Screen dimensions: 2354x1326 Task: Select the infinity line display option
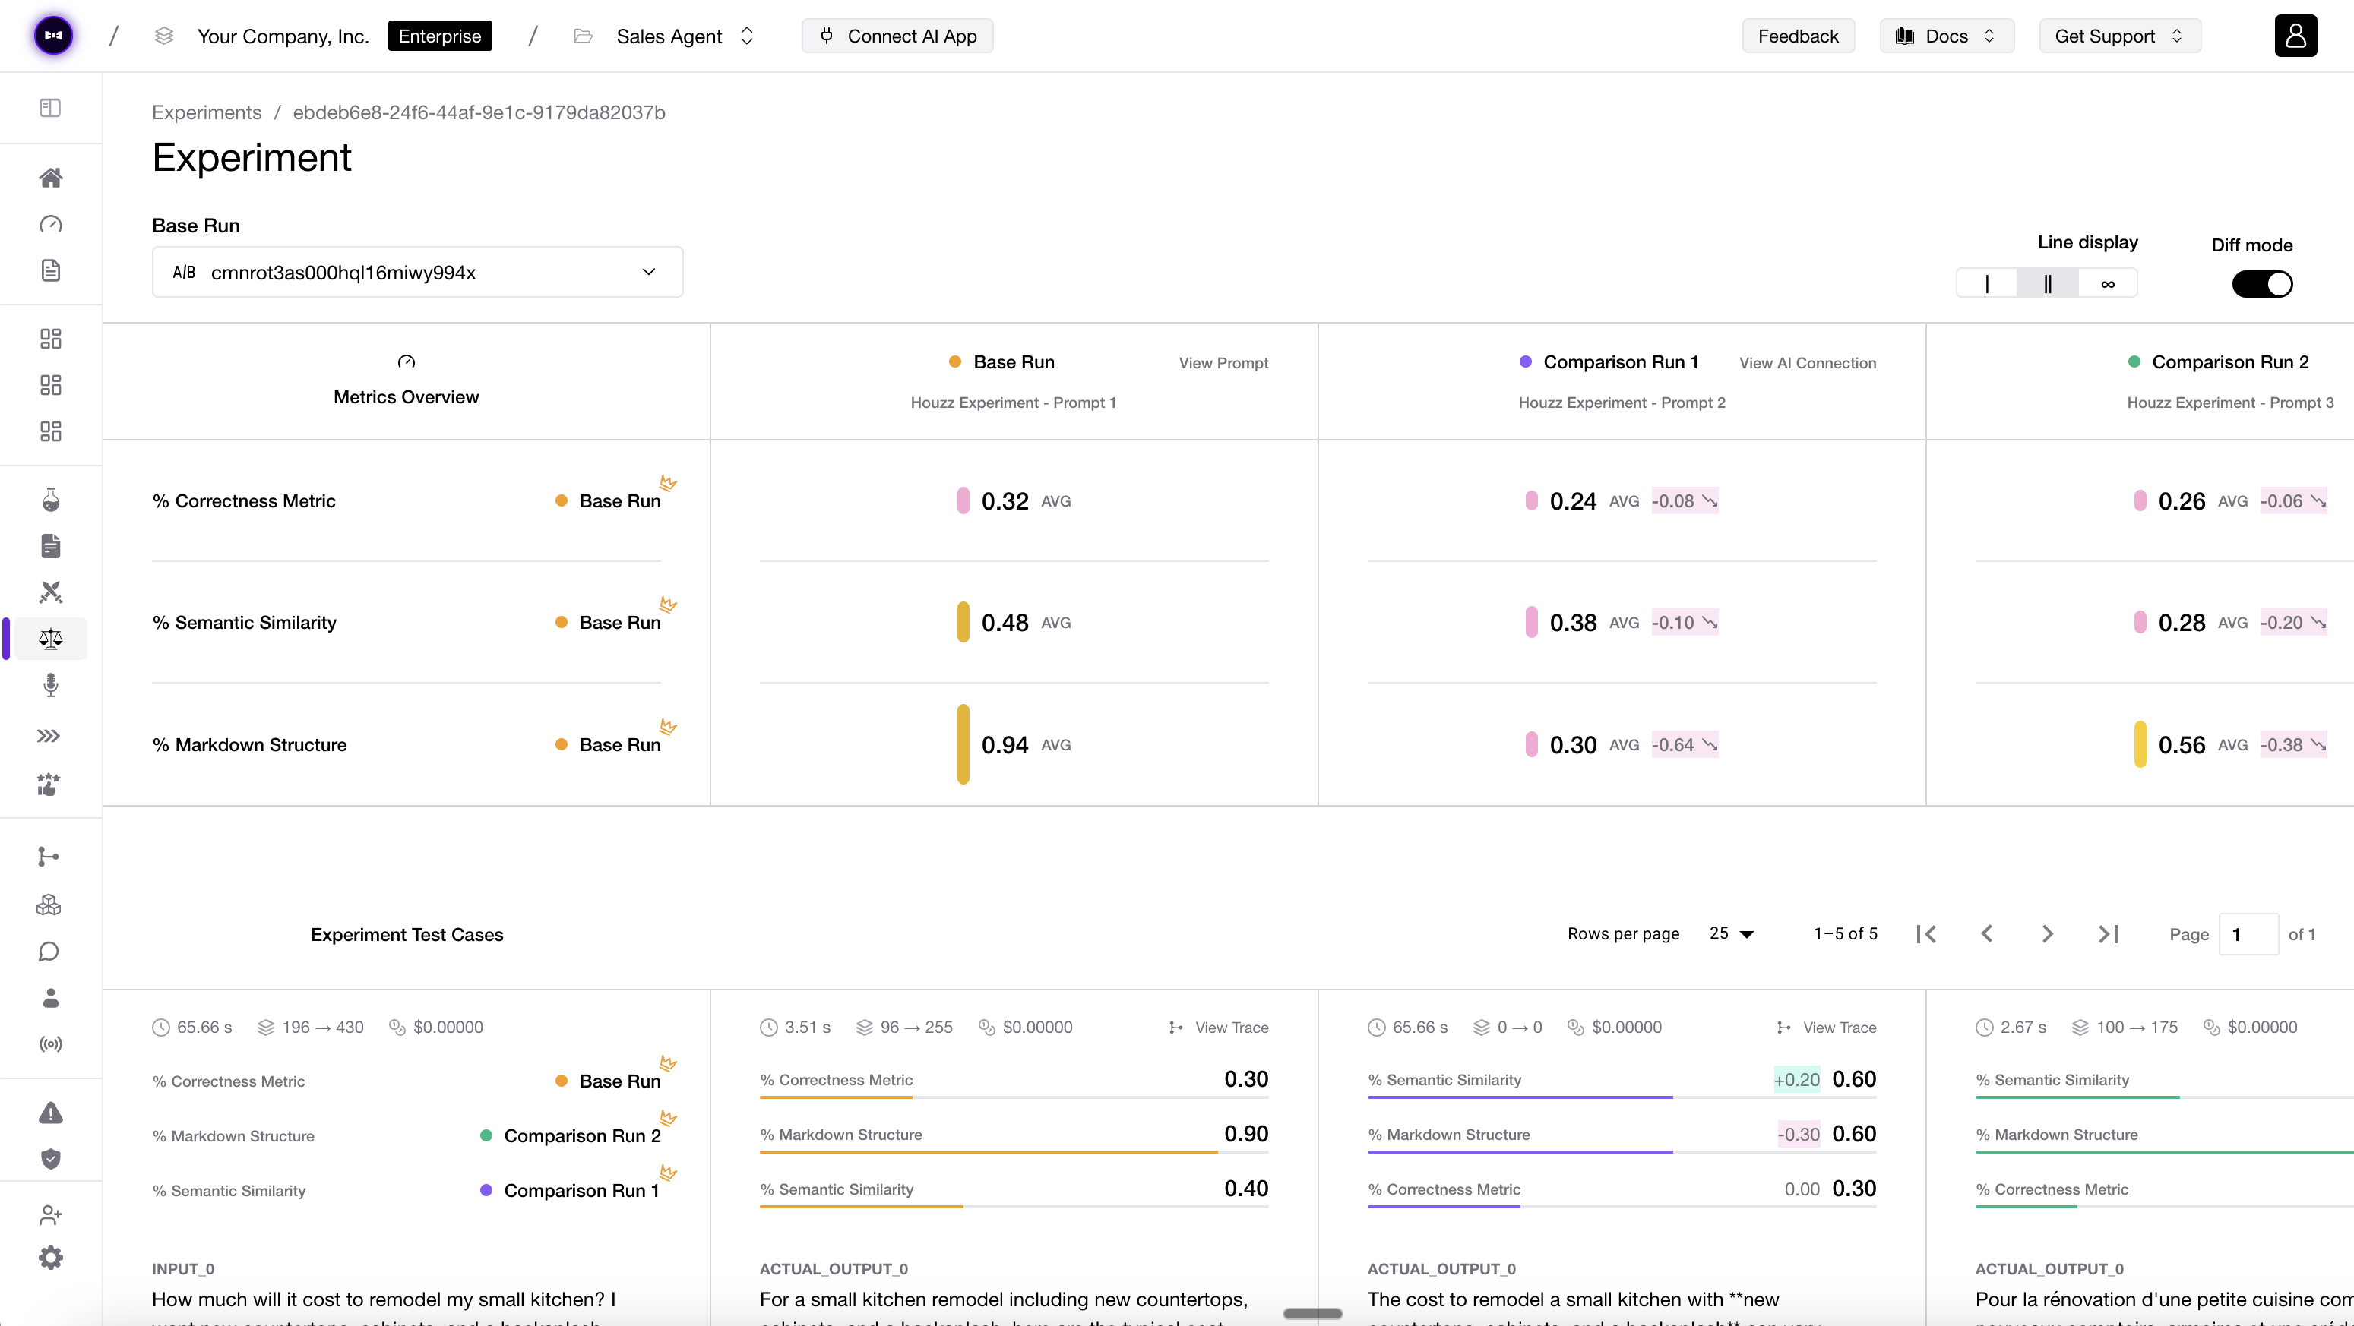(2107, 283)
